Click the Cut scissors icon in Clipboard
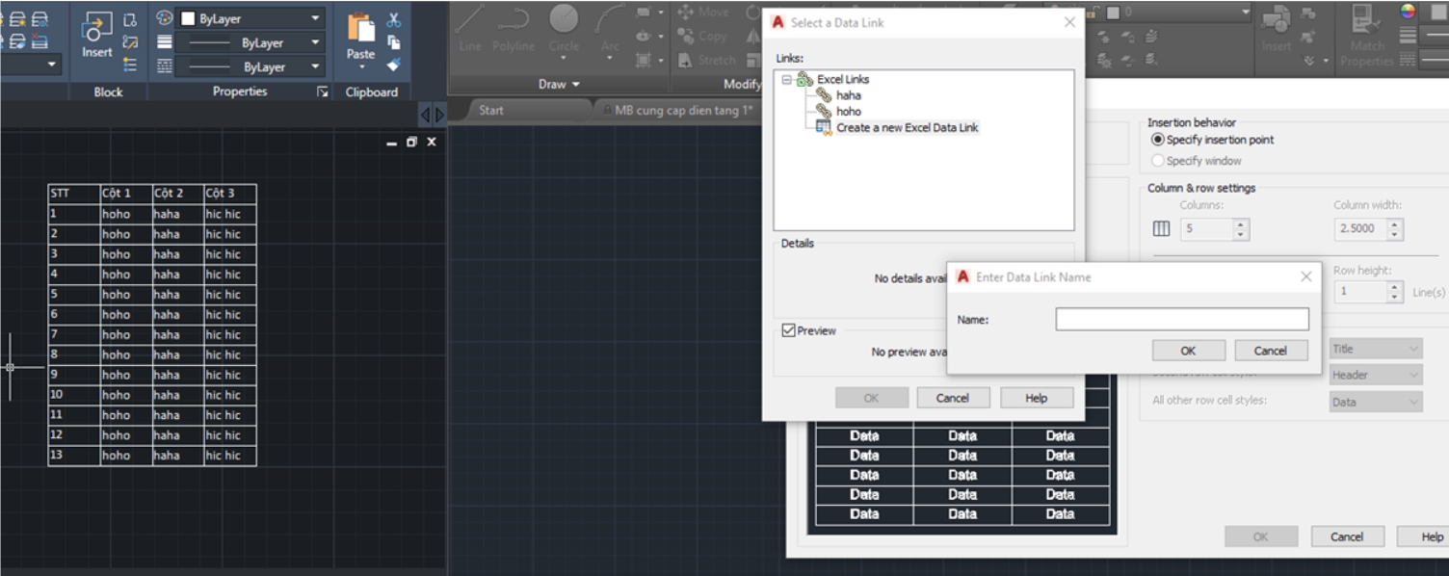The image size is (1449, 576). (x=393, y=19)
